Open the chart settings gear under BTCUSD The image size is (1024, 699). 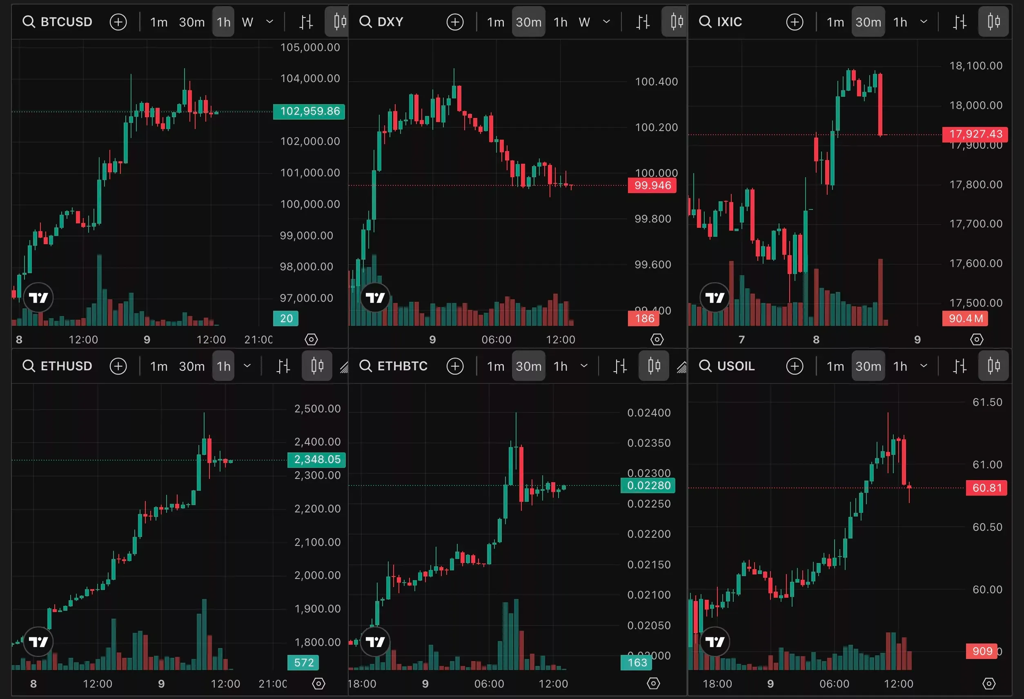click(311, 339)
